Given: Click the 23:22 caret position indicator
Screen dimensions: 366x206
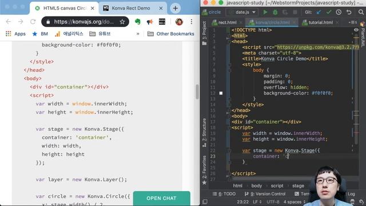Looking at the screenshot, I should tap(242, 201).
